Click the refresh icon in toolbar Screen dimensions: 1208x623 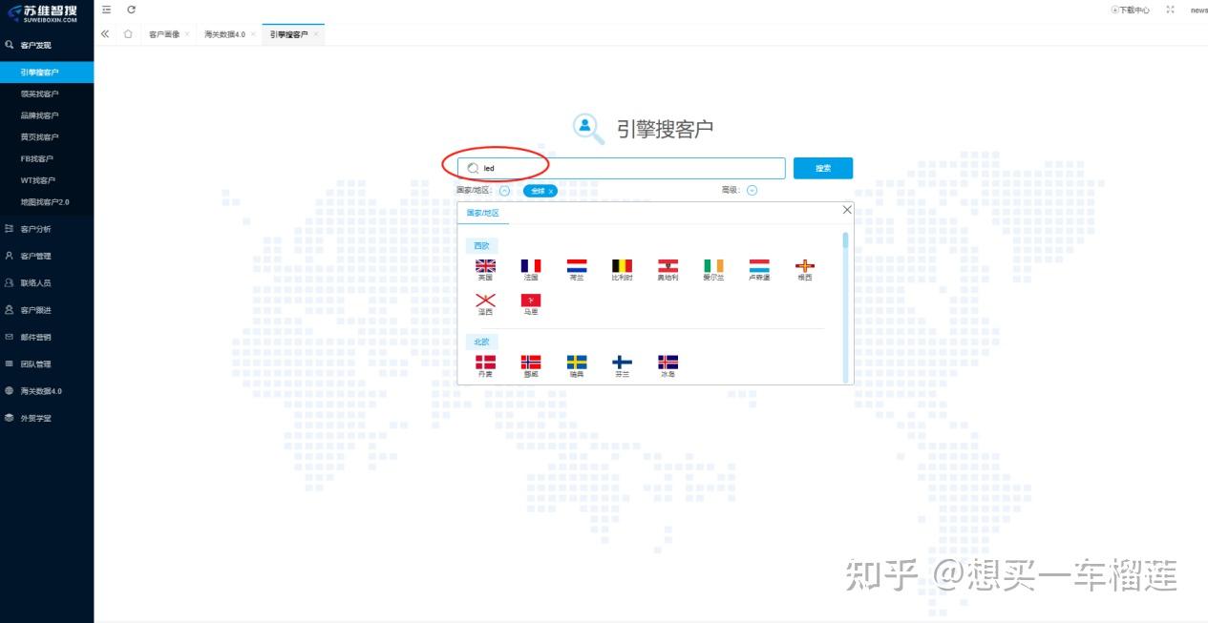pos(131,10)
